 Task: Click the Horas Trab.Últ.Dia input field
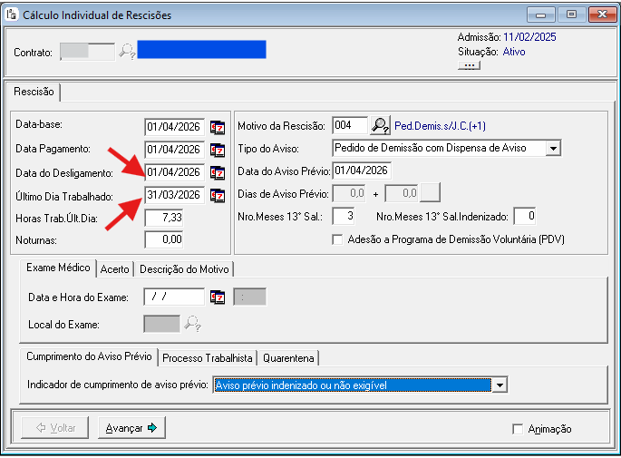click(165, 218)
